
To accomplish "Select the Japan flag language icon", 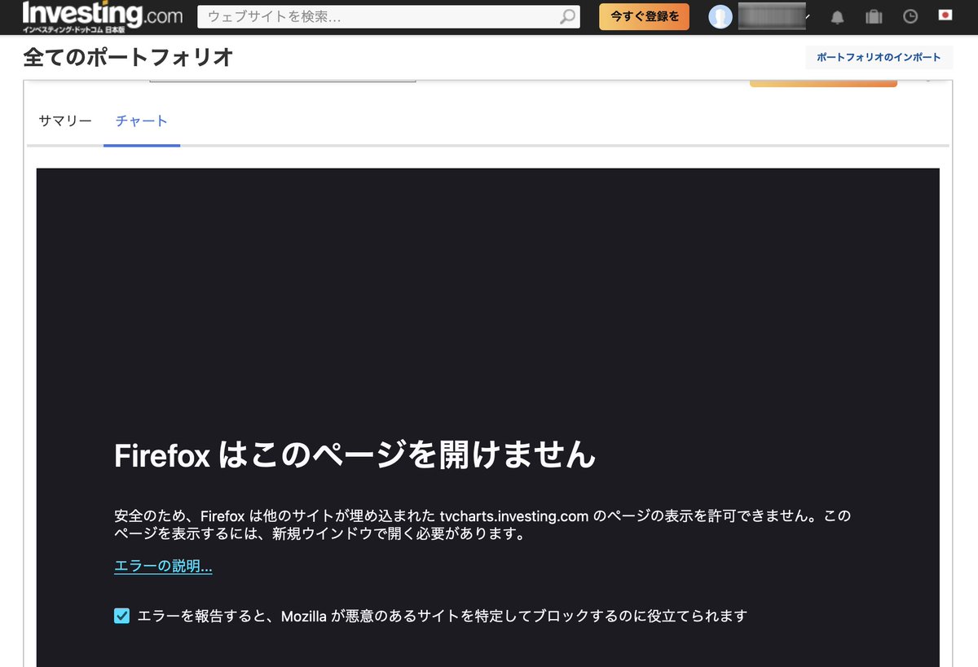I will coord(945,15).
